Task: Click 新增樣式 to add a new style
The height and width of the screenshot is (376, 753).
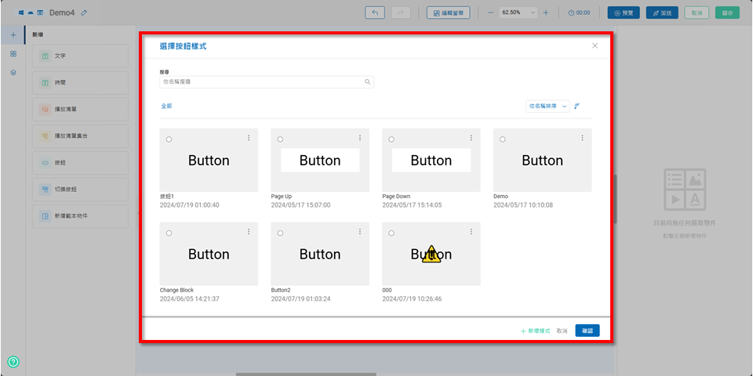Action: (x=535, y=331)
